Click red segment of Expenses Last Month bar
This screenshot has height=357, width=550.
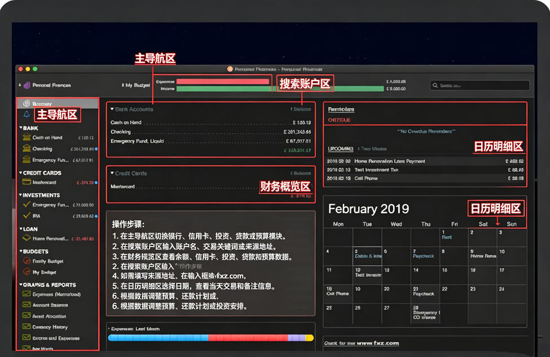click(x=248, y=338)
